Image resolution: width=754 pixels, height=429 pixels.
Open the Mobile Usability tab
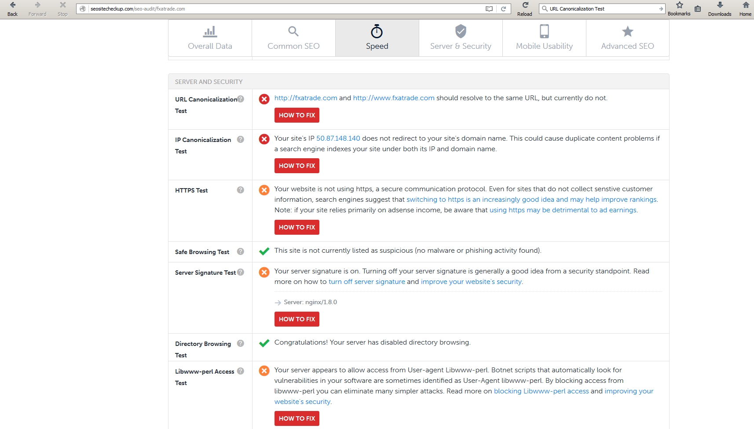point(544,38)
